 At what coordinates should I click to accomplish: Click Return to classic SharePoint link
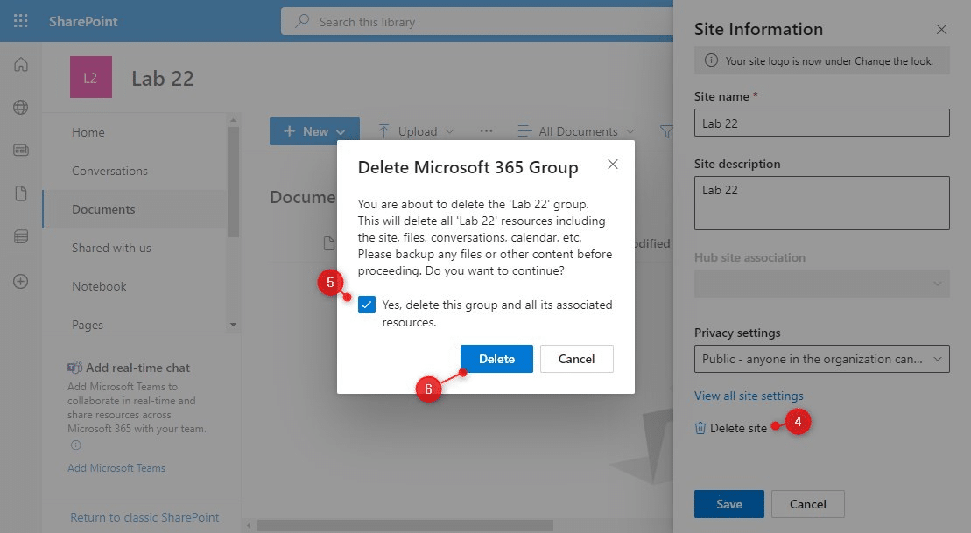[x=144, y=517]
